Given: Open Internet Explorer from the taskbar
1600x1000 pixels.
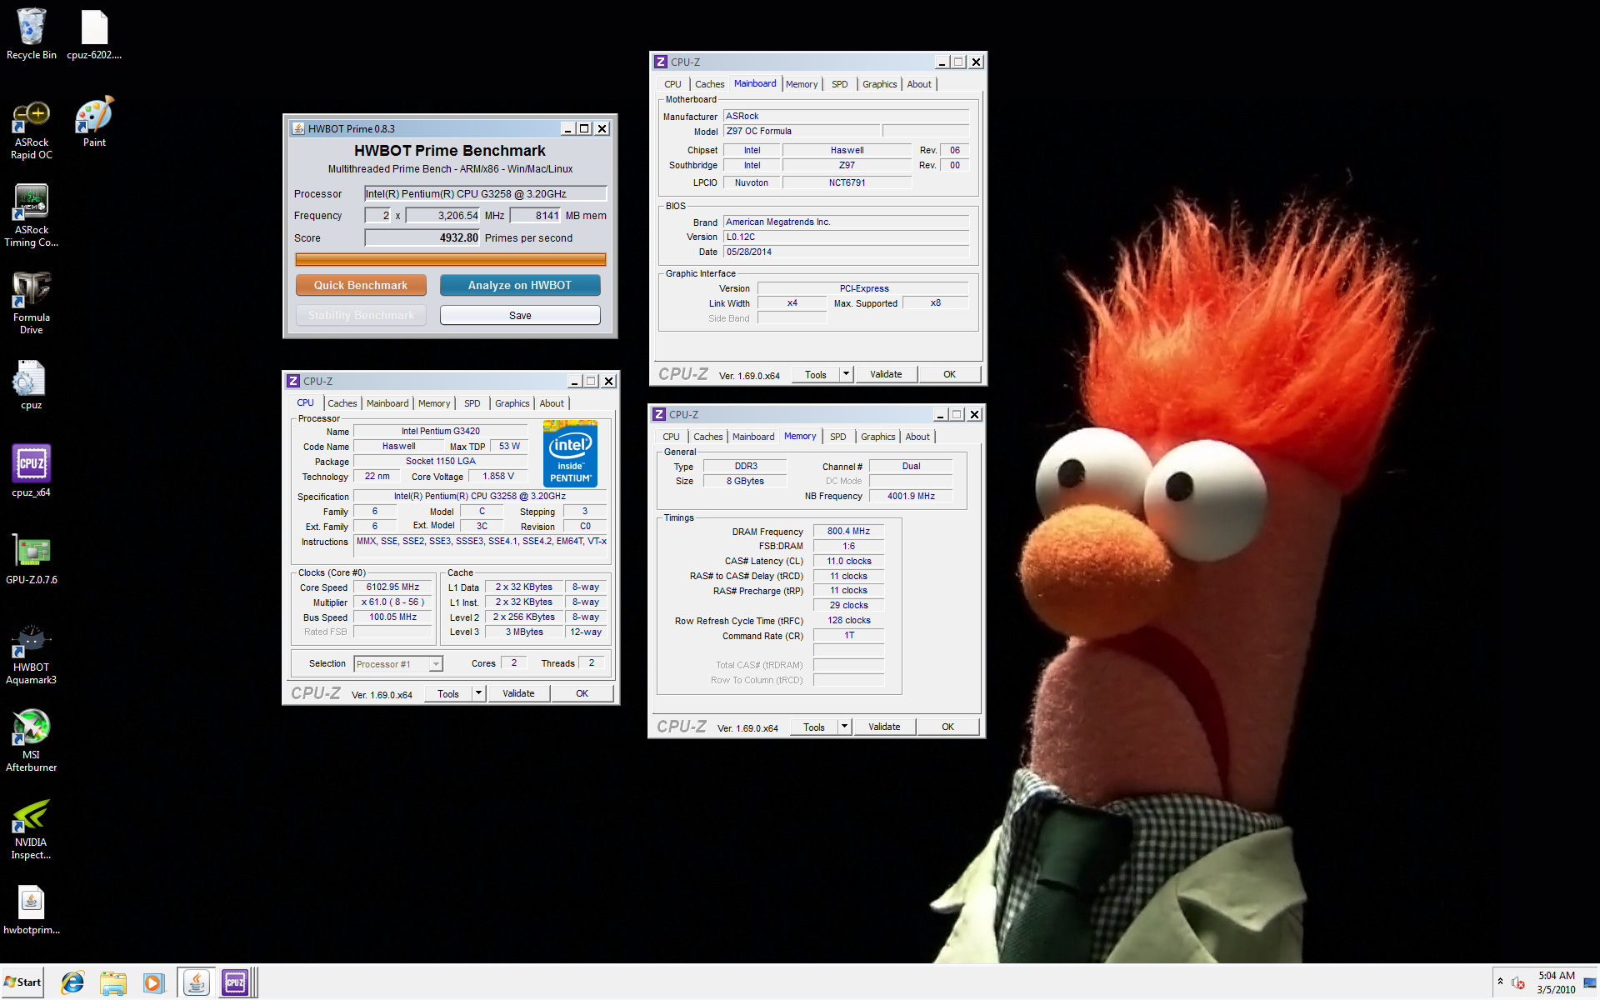Looking at the screenshot, I should [72, 982].
